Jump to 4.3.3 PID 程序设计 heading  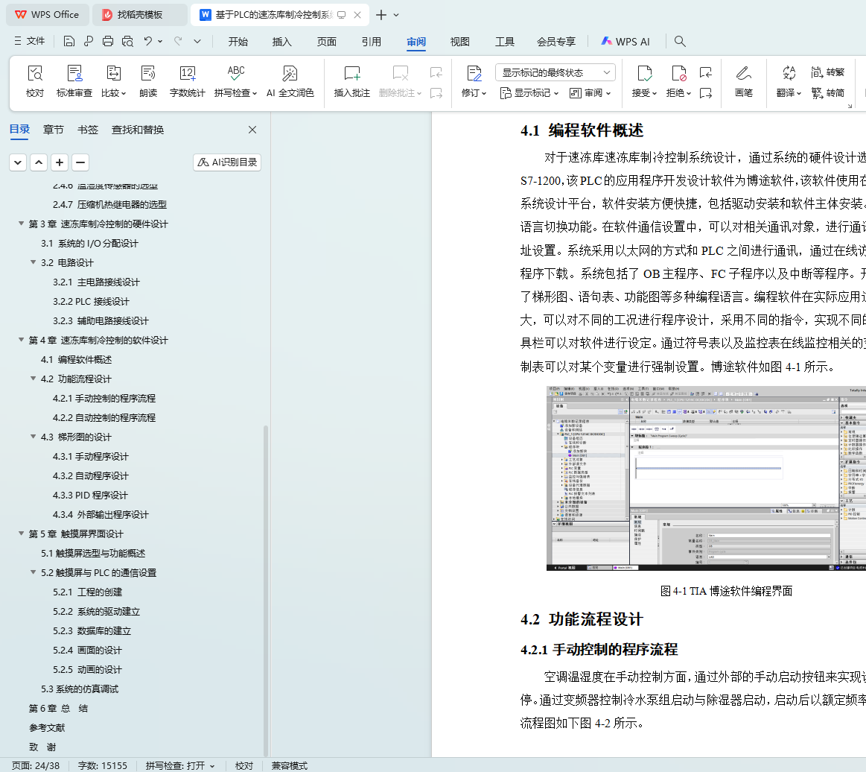pyautogui.click(x=91, y=495)
